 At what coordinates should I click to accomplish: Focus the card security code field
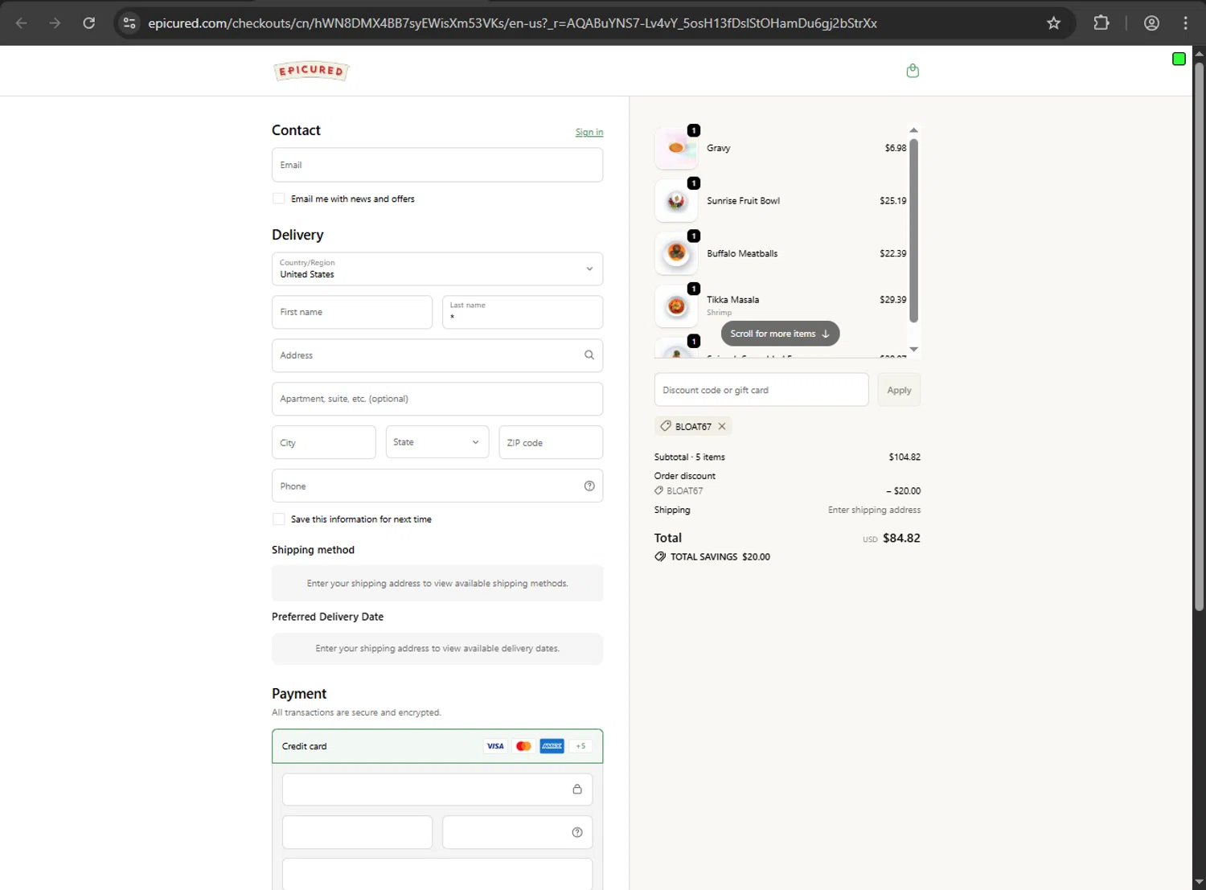click(518, 832)
